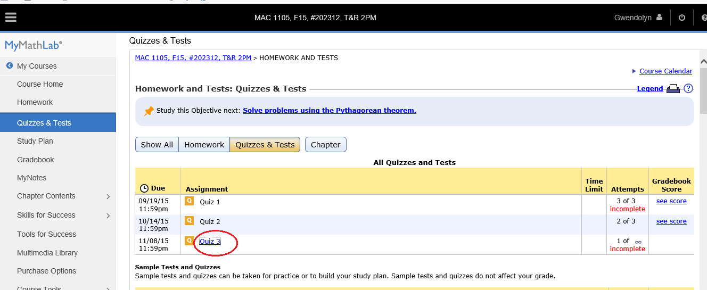The width and height of the screenshot is (707, 290).
Task: Open Multimedia Library in sidebar
Action: pos(47,253)
